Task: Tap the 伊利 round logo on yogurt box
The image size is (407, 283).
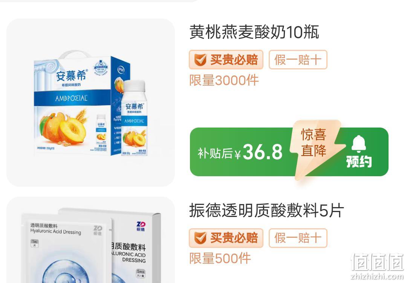Action: [121, 70]
